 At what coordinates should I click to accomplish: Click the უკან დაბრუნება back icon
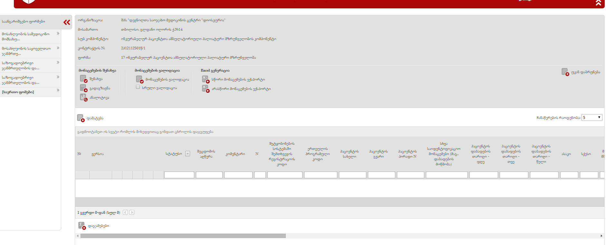[565, 72]
